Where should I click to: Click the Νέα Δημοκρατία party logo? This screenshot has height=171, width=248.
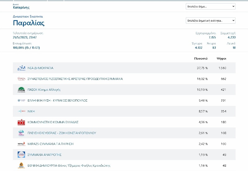tap(21, 68)
